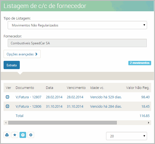Click the star favorites icon
The height and width of the screenshot is (144, 155).
coord(15,135)
